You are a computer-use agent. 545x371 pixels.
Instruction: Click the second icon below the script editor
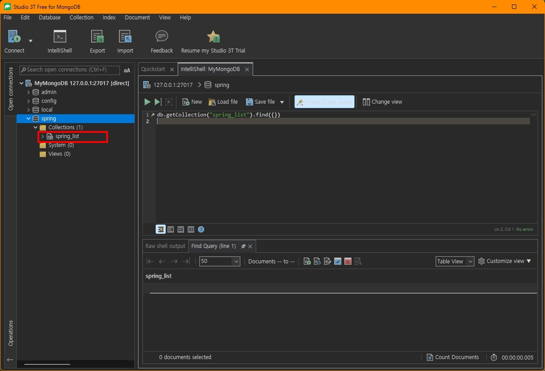tap(171, 229)
